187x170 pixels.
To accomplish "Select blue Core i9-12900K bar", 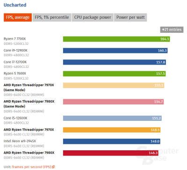I will pyautogui.click(x=115, y=51).
